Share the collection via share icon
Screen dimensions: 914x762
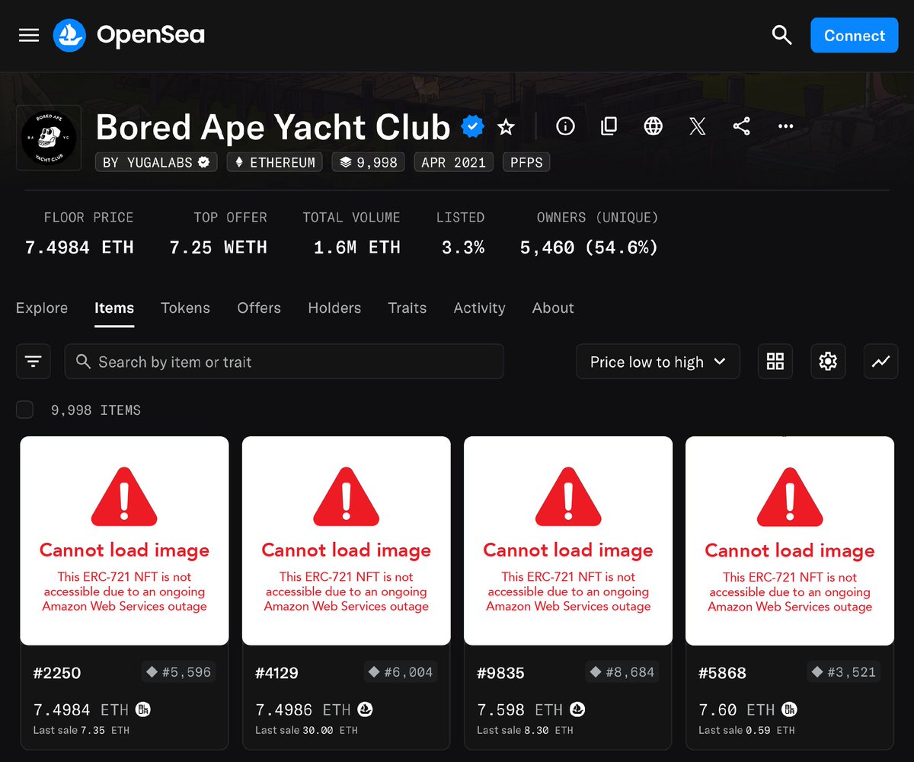coord(741,126)
